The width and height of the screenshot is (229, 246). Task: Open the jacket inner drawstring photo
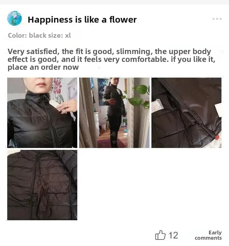tap(42, 185)
